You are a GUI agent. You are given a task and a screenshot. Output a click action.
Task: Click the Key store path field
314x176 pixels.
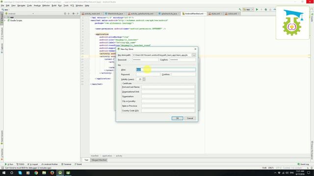(x=161, y=55)
